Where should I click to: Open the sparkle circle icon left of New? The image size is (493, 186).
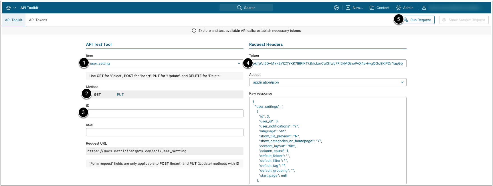click(x=336, y=8)
